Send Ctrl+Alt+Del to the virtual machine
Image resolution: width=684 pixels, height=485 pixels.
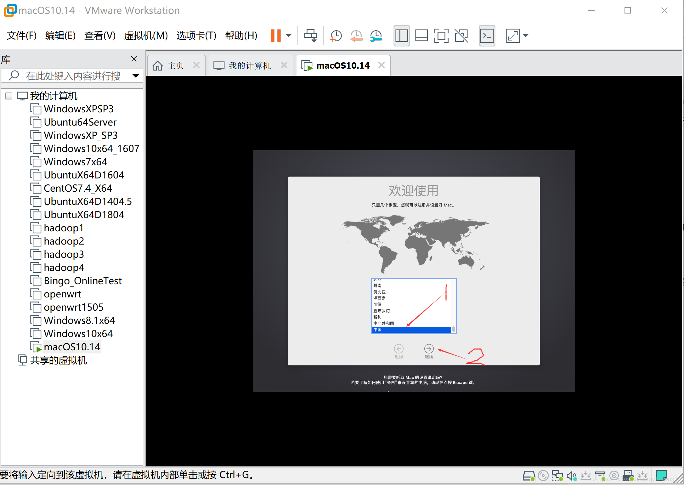coord(310,36)
